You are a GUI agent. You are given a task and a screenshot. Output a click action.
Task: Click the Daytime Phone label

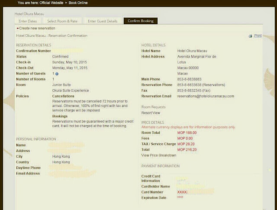[x=28, y=168]
